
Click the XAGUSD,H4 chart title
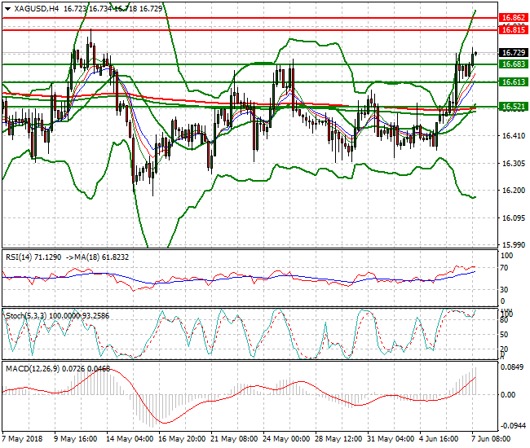coord(30,8)
